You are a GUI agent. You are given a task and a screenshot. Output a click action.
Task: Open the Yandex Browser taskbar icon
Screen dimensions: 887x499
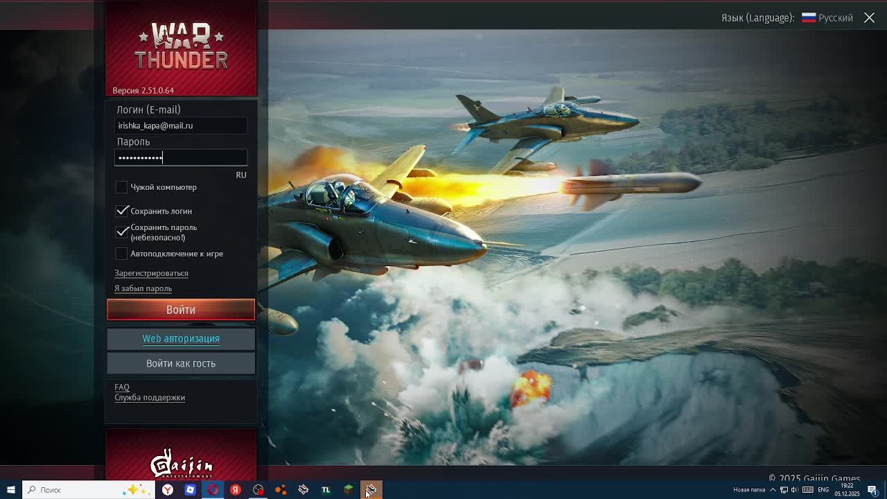click(168, 490)
